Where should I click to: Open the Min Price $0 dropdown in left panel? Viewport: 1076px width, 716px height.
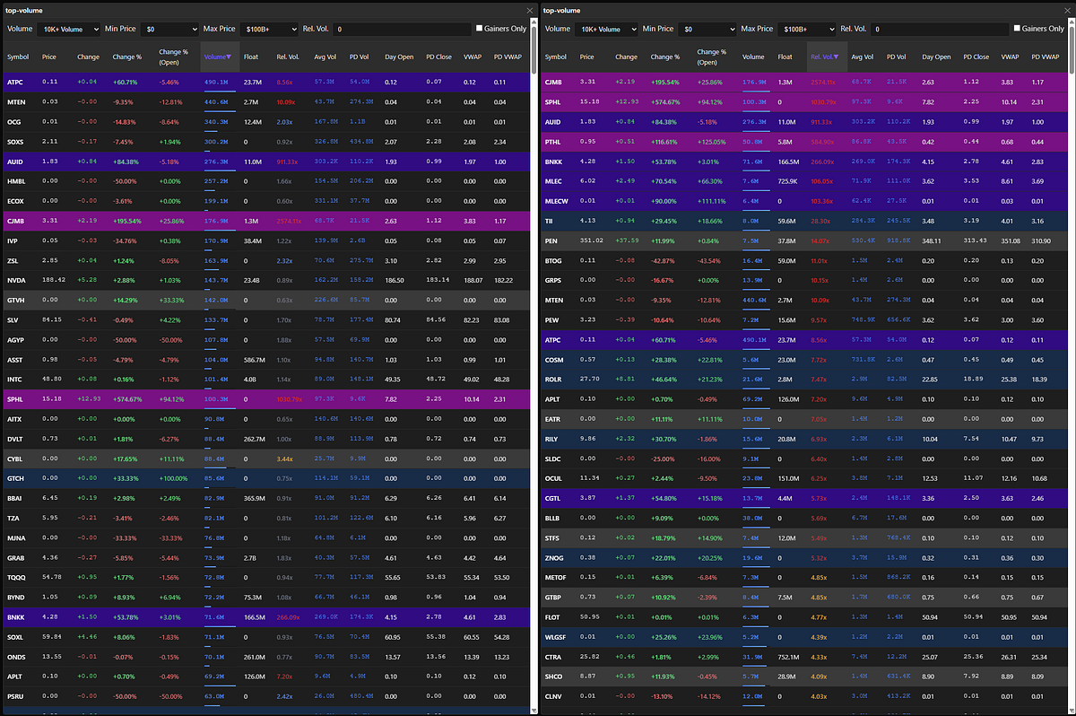coord(169,29)
